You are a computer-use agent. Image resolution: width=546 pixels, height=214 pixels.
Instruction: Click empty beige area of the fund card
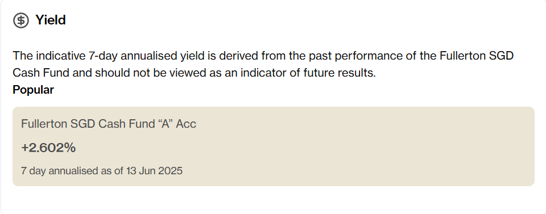(348, 153)
